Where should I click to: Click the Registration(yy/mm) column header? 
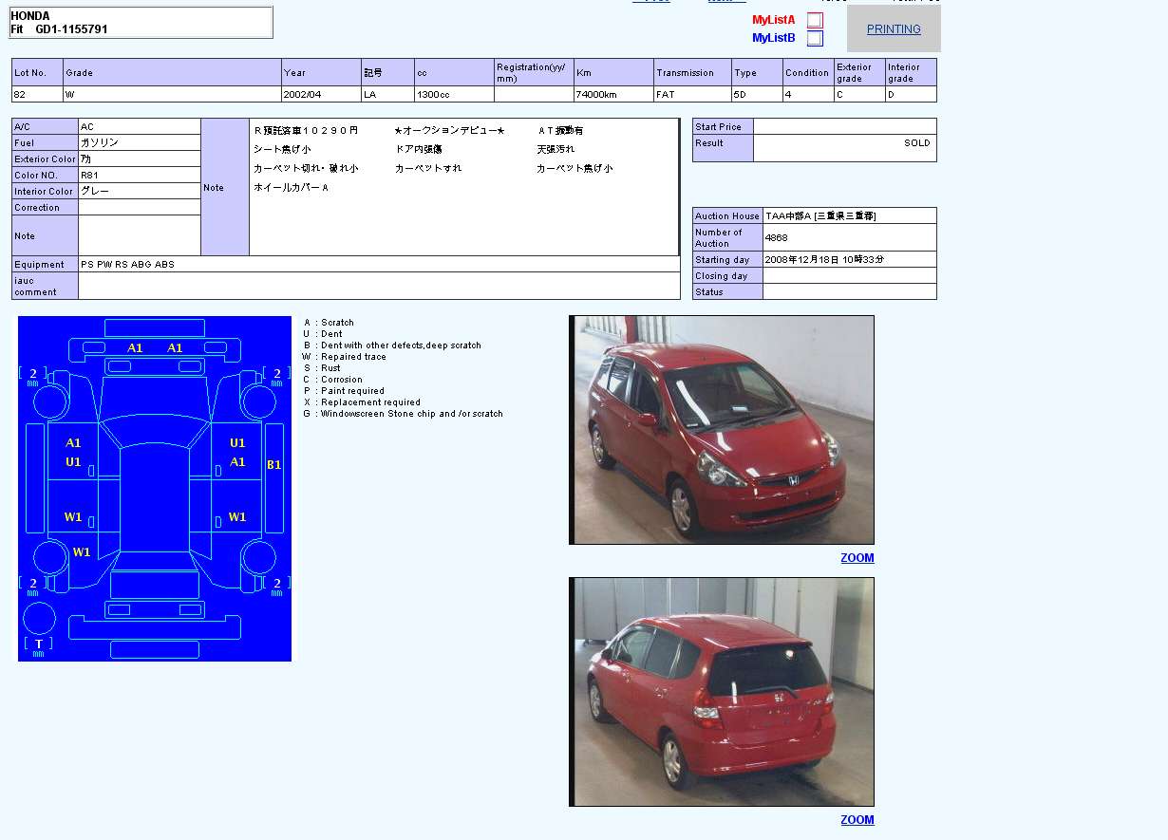click(x=534, y=72)
